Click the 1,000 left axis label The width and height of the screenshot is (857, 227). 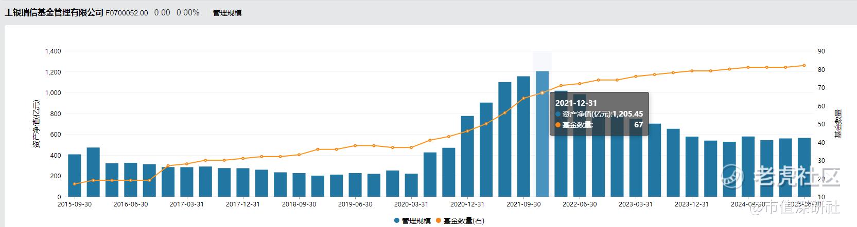coord(53,93)
